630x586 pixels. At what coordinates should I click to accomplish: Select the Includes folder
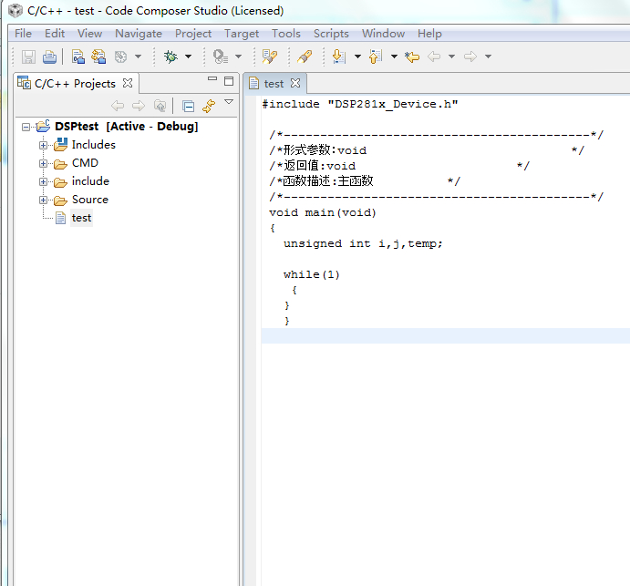(94, 145)
